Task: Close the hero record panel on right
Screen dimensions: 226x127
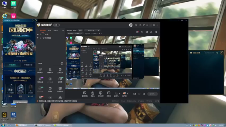Action: point(221,53)
